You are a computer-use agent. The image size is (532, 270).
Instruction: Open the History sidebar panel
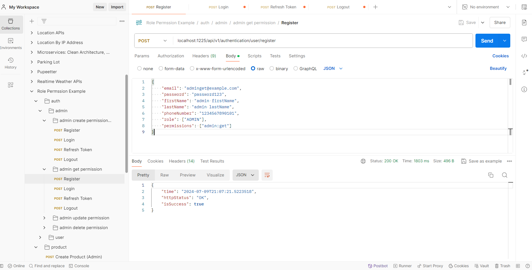(x=11, y=63)
